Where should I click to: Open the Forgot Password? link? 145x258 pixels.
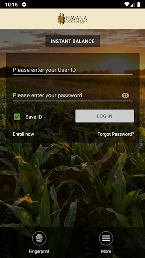pyautogui.click(x=116, y=134)
